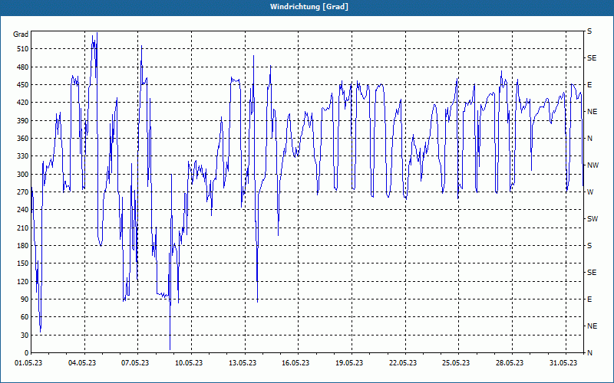
Task: Select the 10.05.23 x-axis date
Action: tap(189, 363)
